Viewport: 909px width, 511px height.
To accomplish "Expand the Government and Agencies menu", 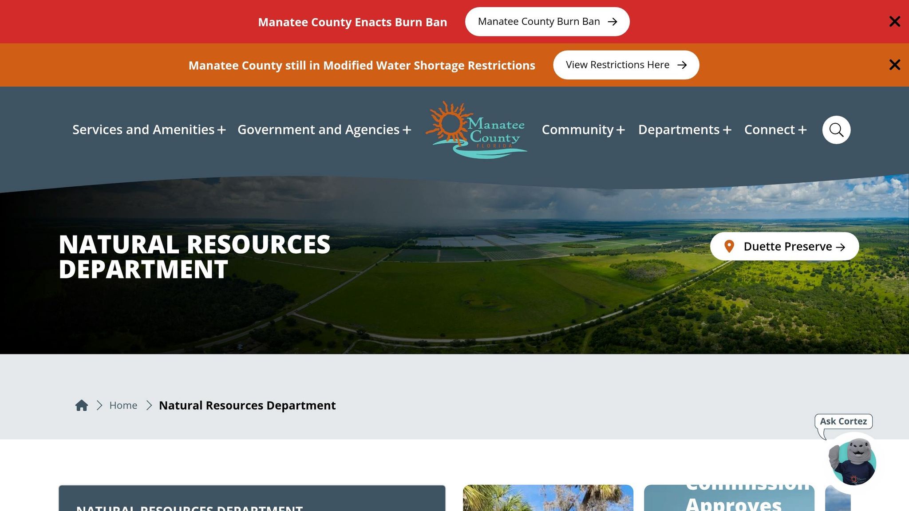I will point(324,130).
